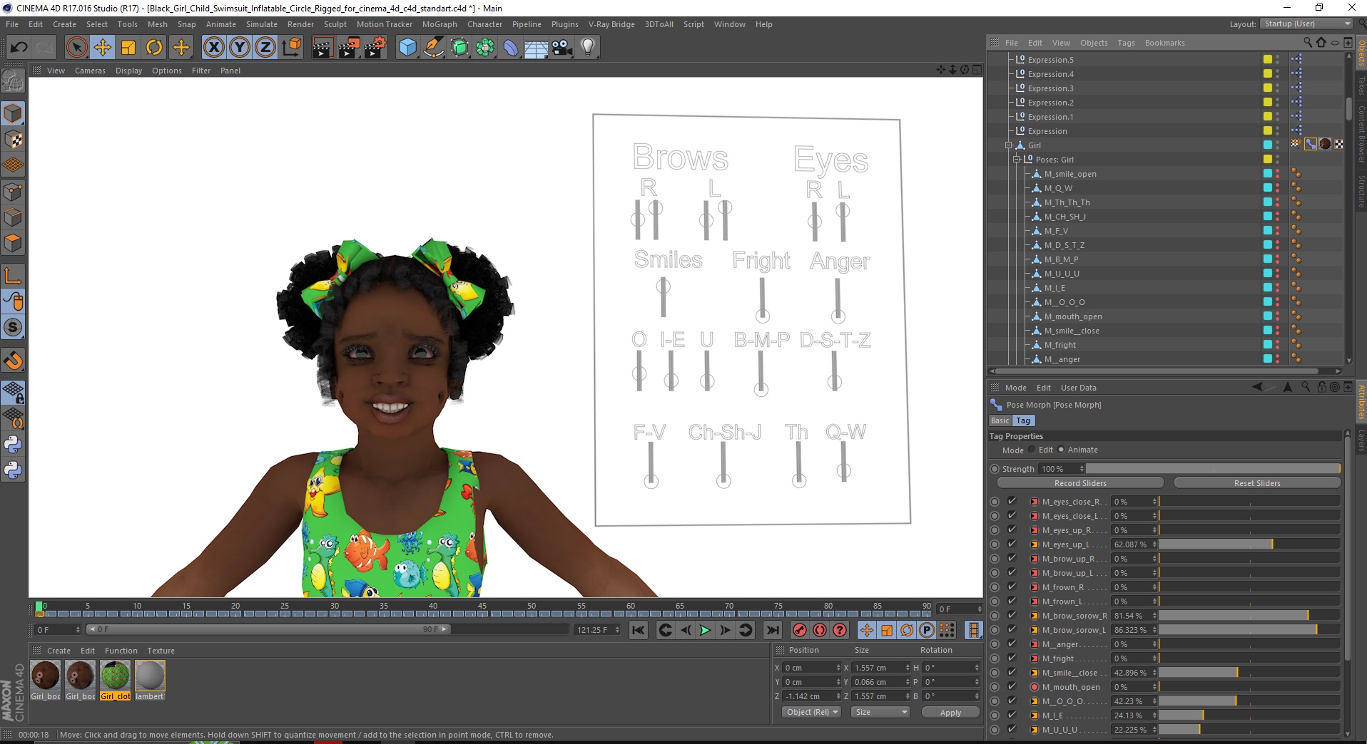Open material manager Create menu
This screenshot has height=744, width=1367.
pos(59,651)
